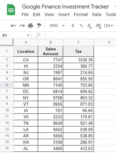Select row 16 header
This screenshot has height=153, width=116.
(x=7, y=148)
